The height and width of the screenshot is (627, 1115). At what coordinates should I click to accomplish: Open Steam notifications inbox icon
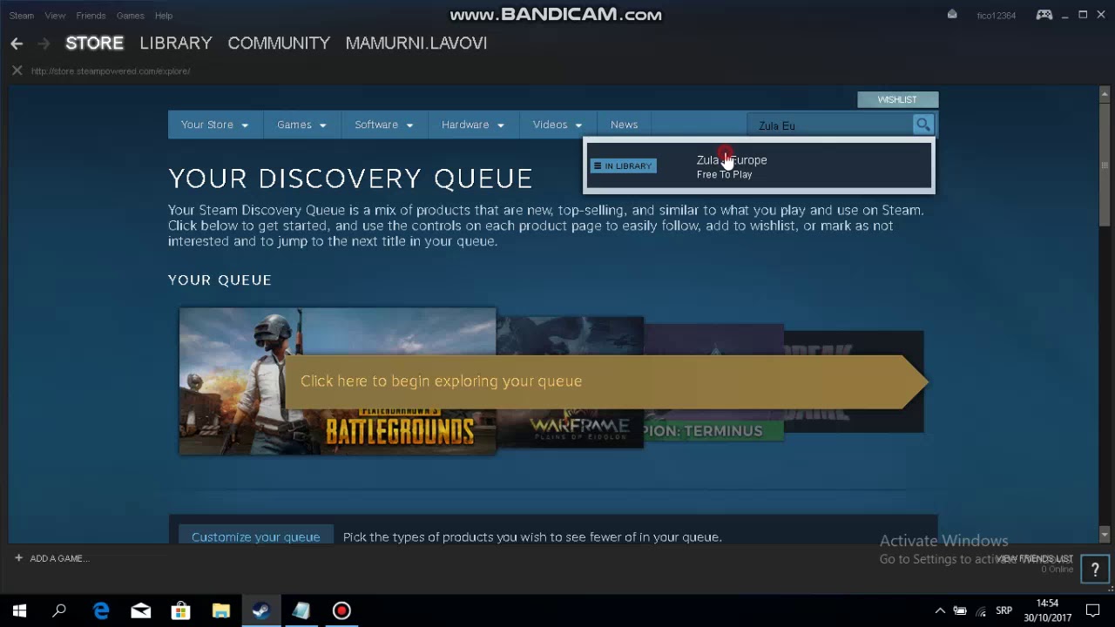tap(952, 15)
